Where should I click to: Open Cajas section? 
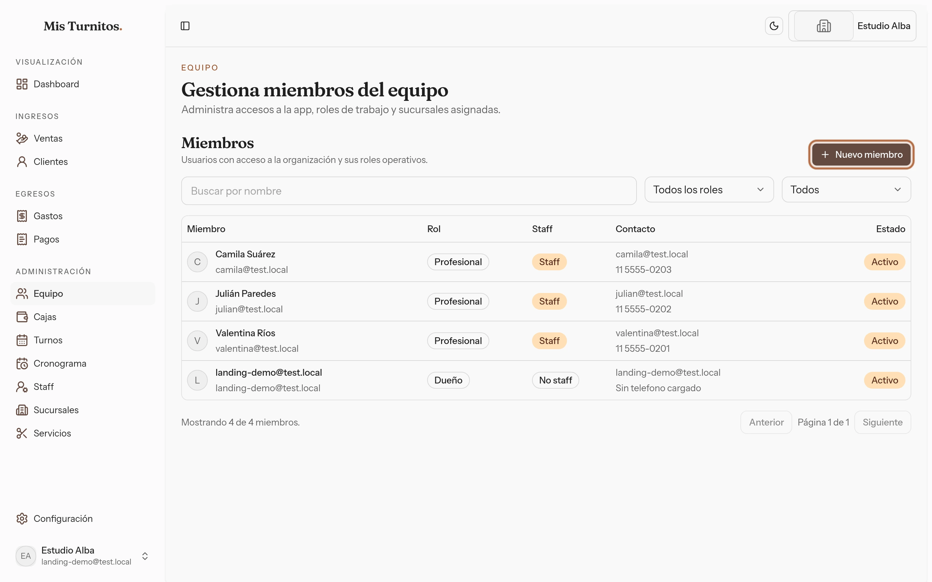(x=83, y=317)
